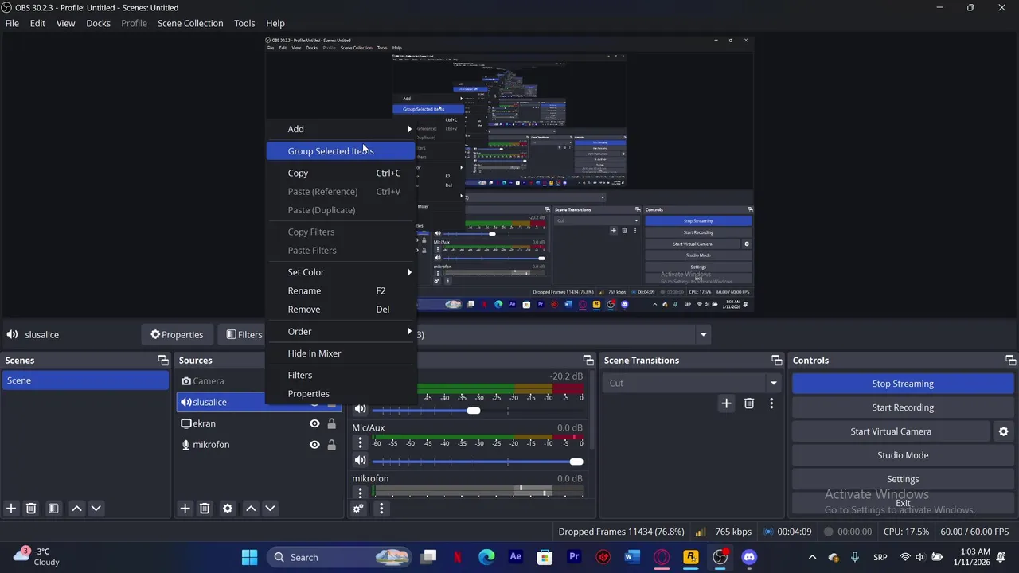Click Start Virtual Camera button

coord(891,431)
